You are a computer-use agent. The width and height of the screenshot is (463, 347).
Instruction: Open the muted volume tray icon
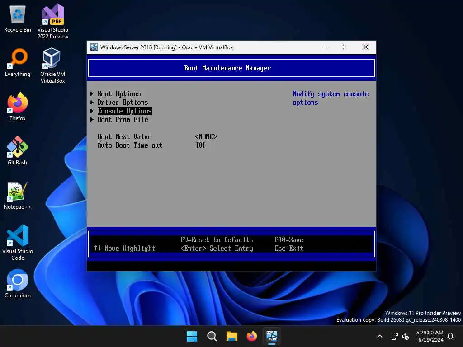(x=406, y=336)
